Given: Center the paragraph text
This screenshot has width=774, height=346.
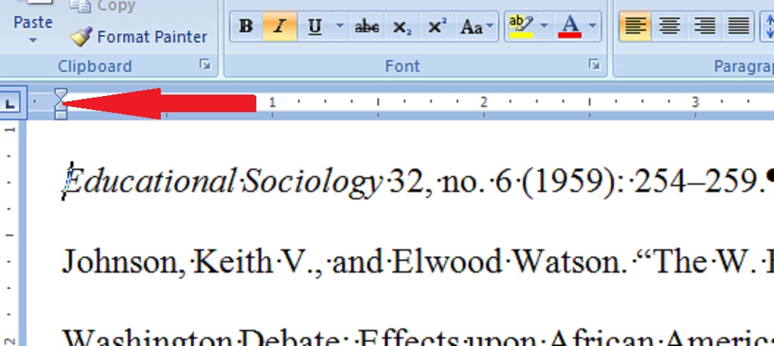Looking at the screenshot, I should pos(669,26).
